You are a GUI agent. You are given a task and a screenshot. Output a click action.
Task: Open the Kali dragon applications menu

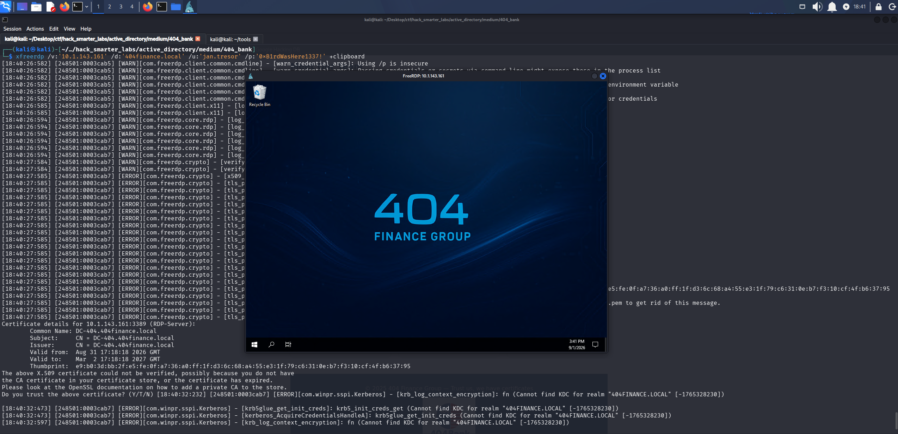point(6,6)
